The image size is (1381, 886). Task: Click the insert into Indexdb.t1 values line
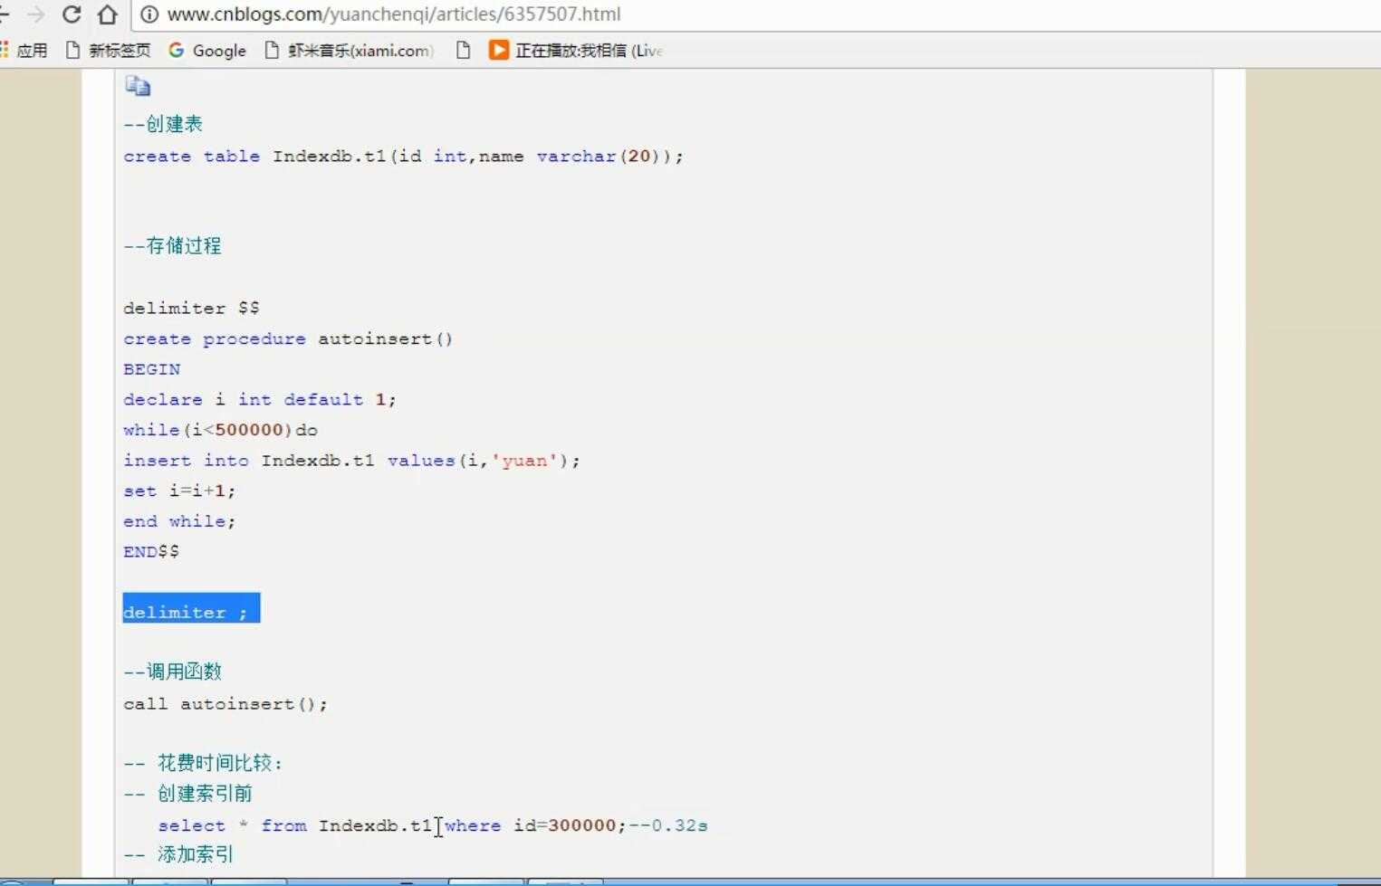point(351,461)
